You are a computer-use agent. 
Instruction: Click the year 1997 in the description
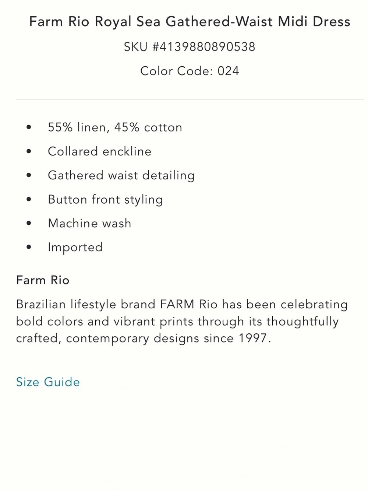click(x=252, y=338)
